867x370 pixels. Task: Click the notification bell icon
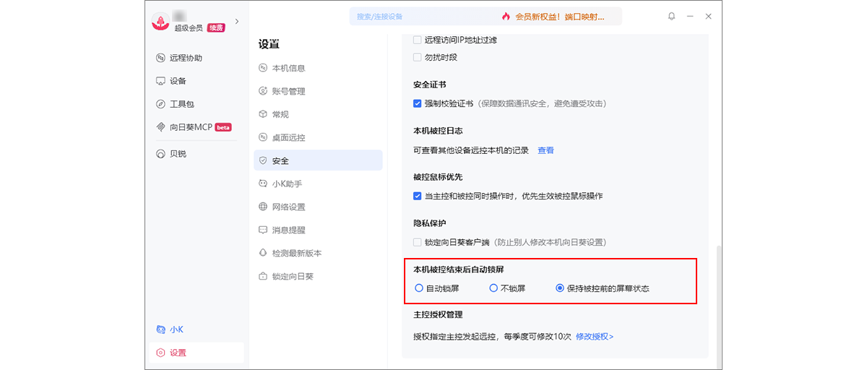[671, 16]
